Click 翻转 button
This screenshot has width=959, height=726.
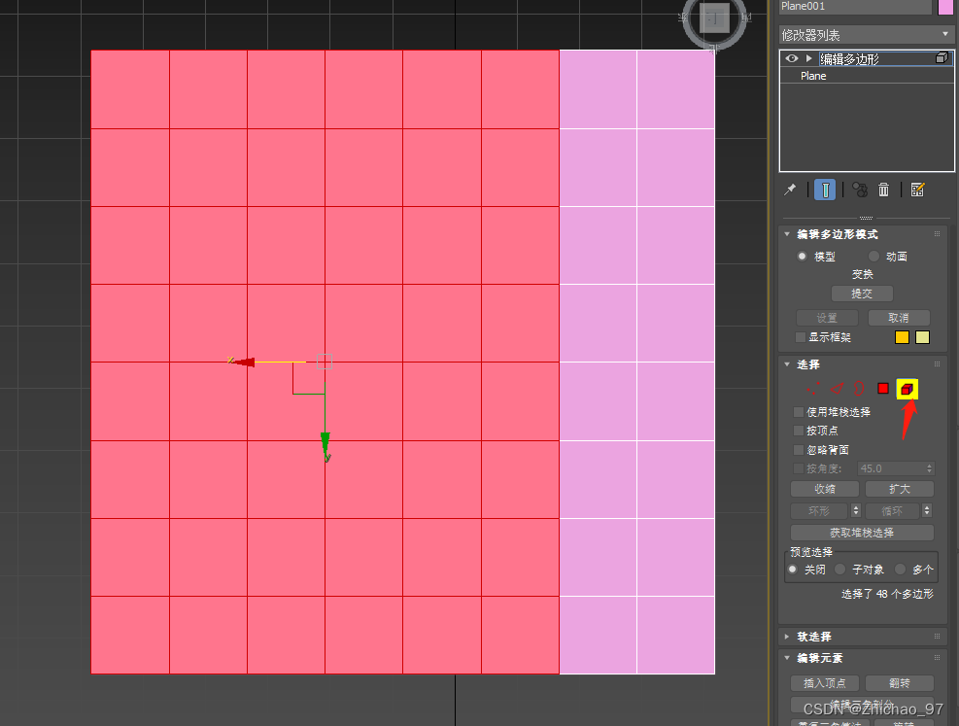(x=900, y=682)
